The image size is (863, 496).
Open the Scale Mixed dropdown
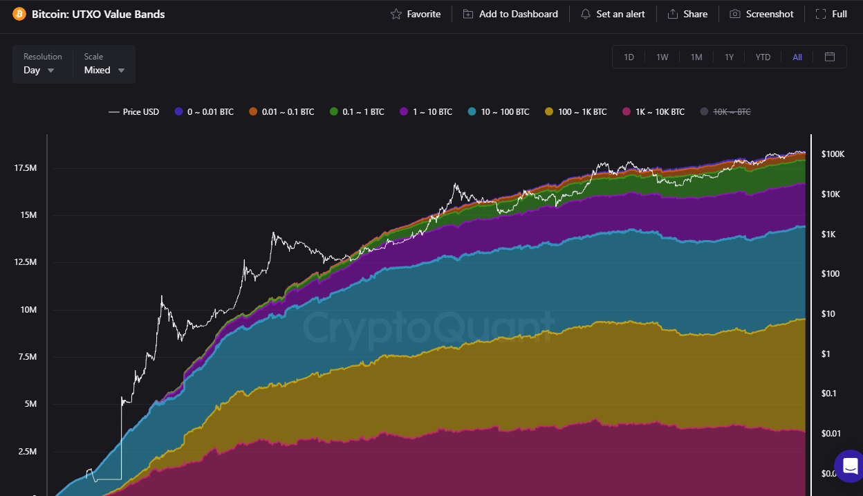point(104,64)
